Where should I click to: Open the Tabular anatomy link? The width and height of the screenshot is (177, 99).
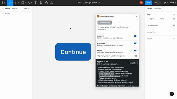(105, 78)
